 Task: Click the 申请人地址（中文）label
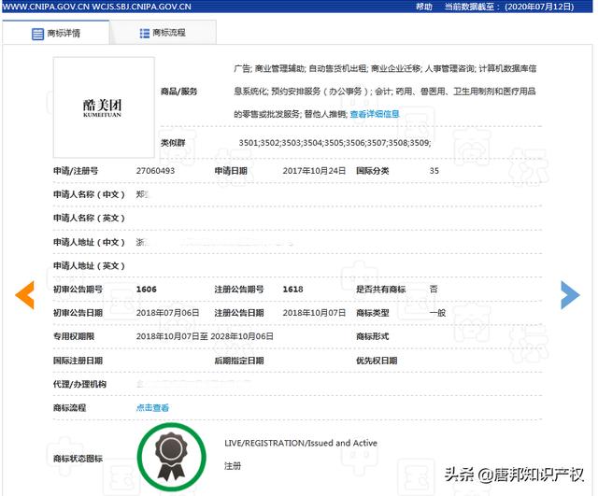click(89, 242)
